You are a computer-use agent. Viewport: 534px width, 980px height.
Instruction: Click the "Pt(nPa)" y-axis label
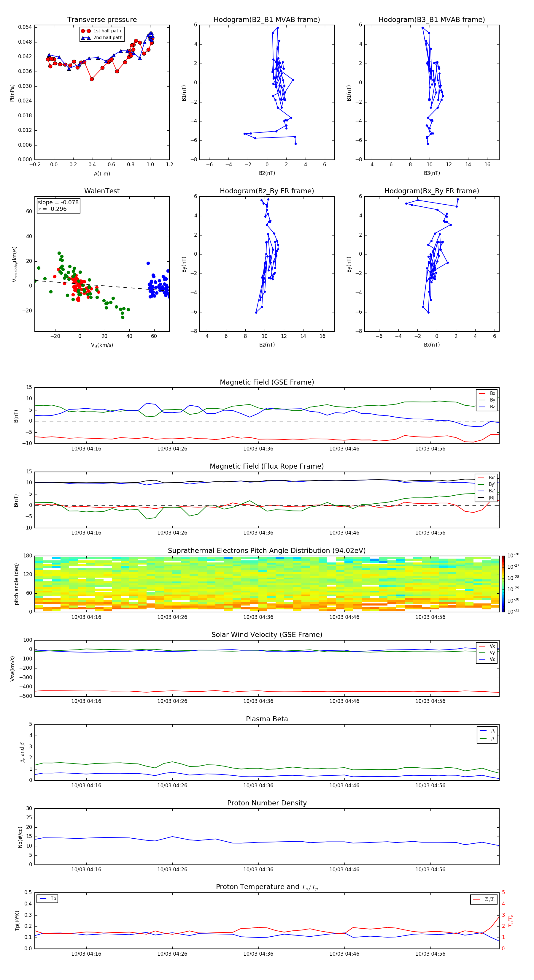[x=12, y=93]
